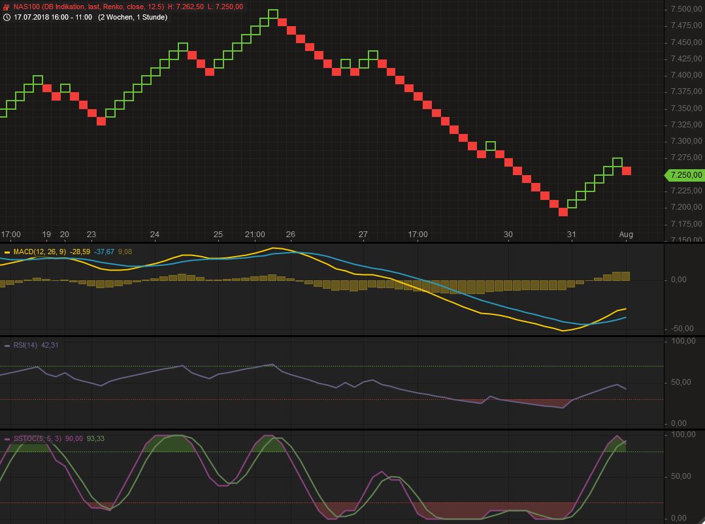Viewport: 705px width, 524px height.
Task: Click the clock icon next to the date range
Action: (x=6, y=18)
